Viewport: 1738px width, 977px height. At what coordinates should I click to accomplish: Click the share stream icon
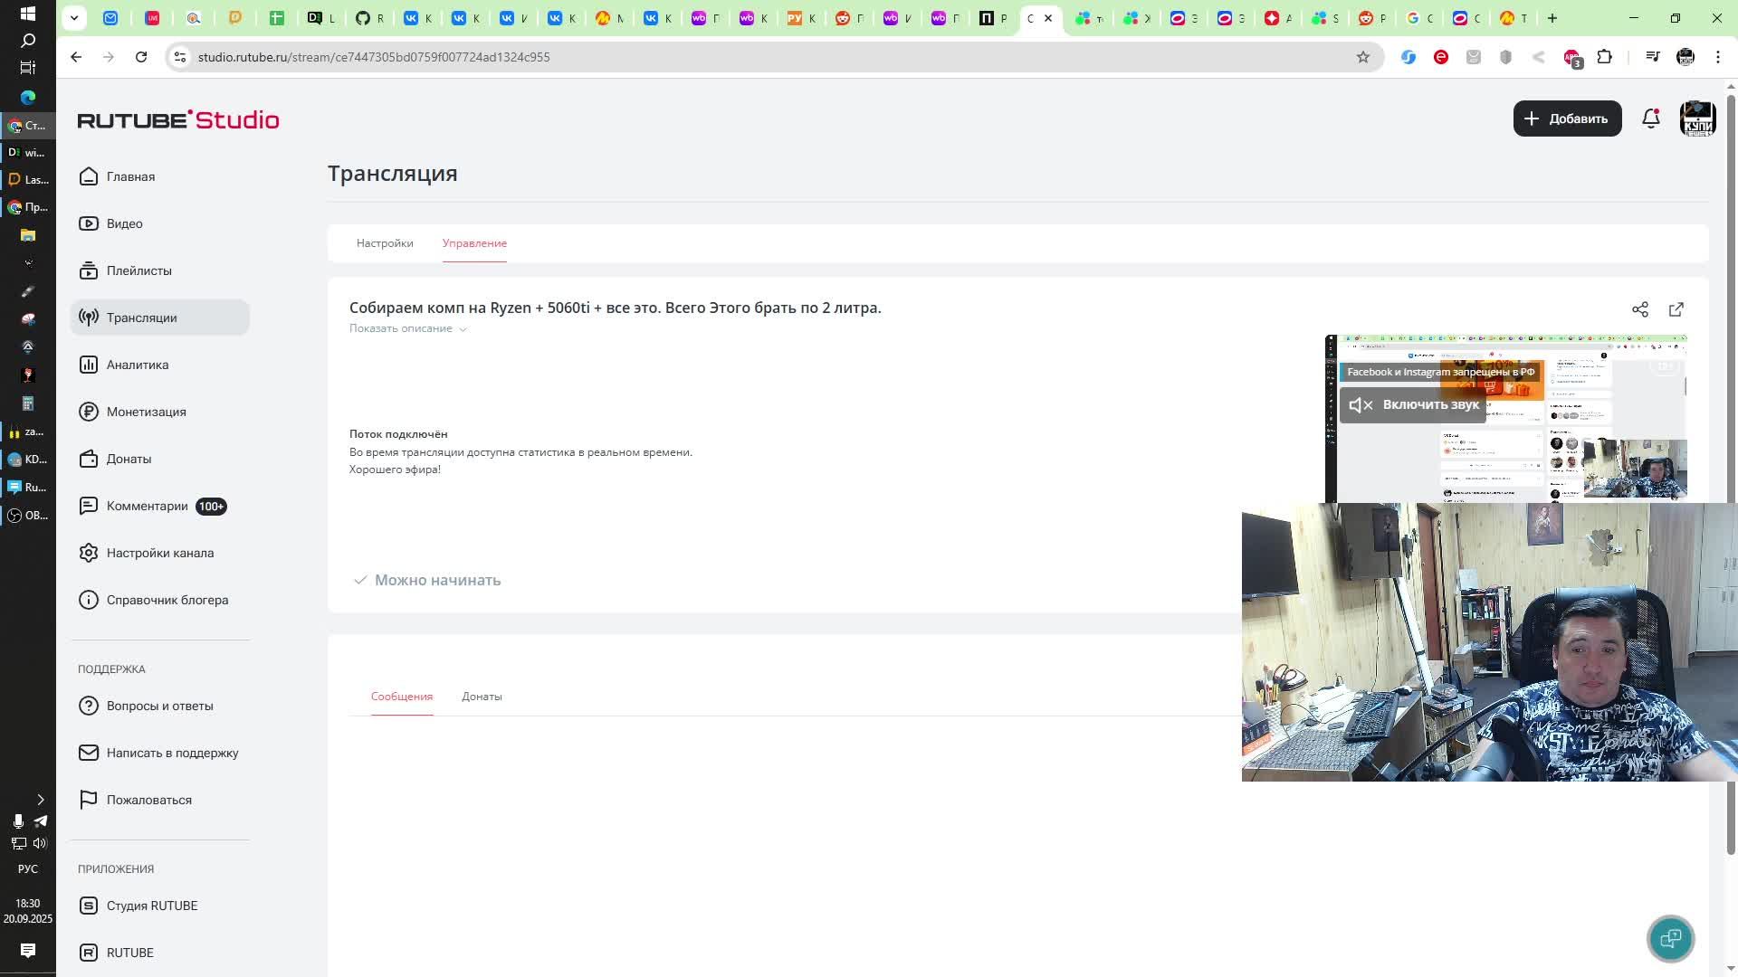[1639, 309]
